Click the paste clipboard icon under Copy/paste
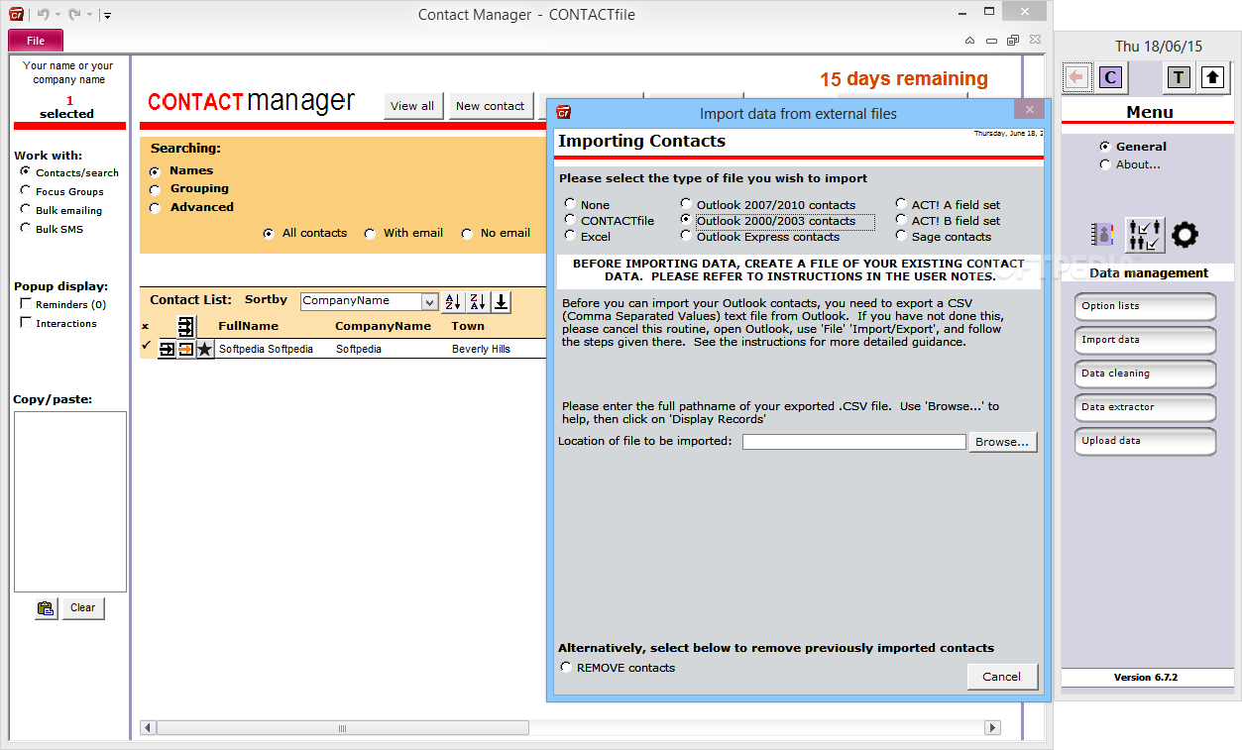1242x750 pixels. tap(46, 608)
